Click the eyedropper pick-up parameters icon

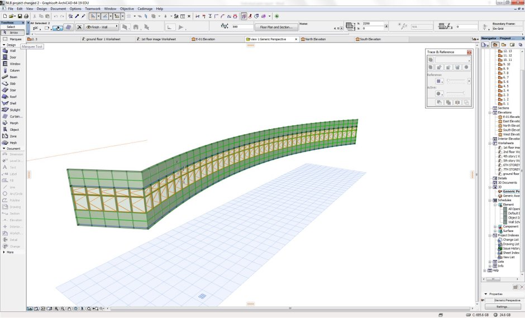(x=77, y=16)
